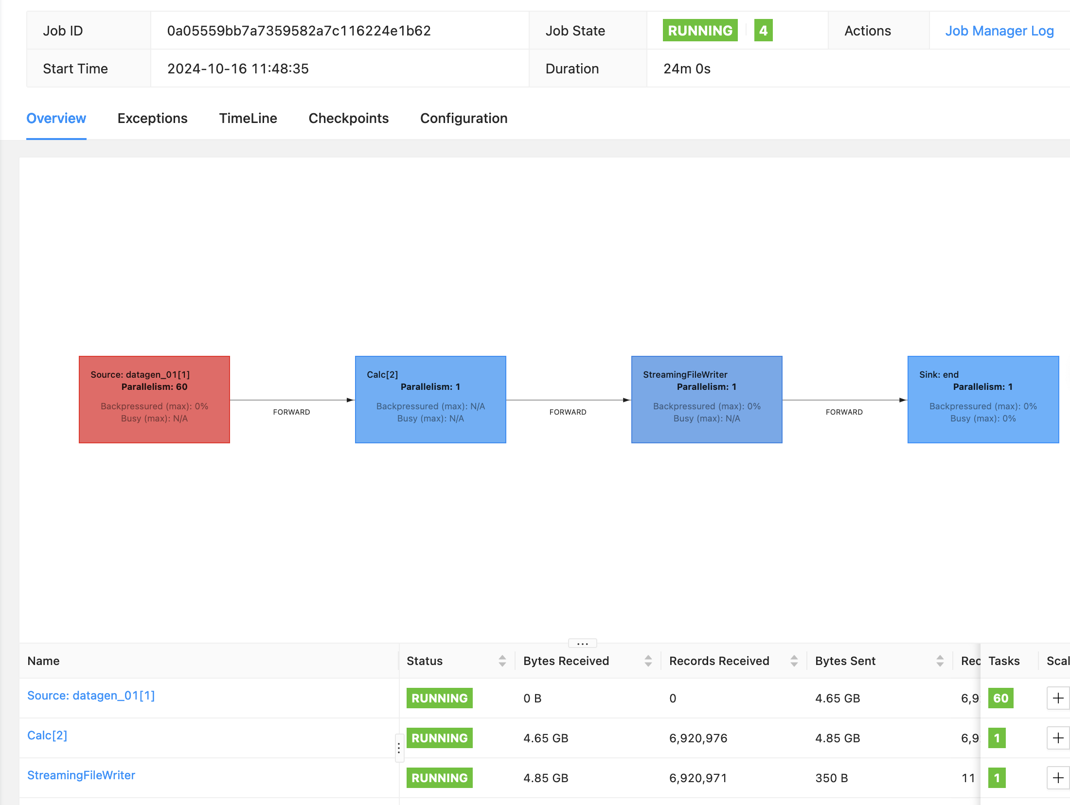Sort by Records Received column arrows

(794, 661)
